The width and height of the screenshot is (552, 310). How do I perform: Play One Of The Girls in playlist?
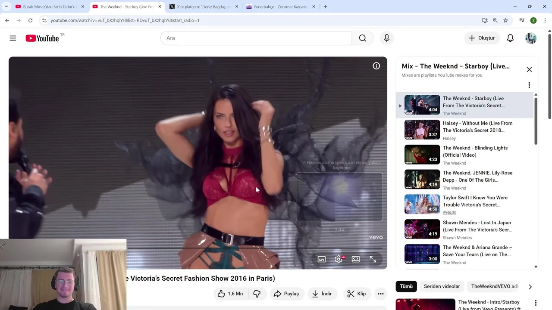coord(464,180)
